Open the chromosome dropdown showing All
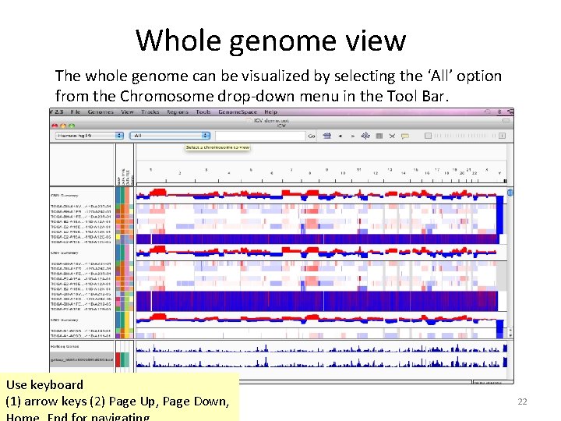This screenshot has width=561, height=421. [x=170, y=136]
